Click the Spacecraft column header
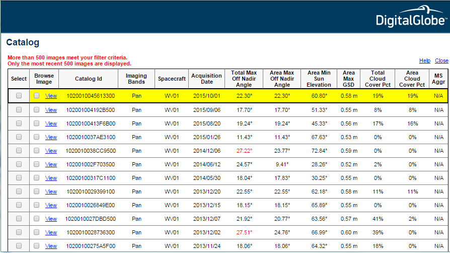450x253 pixels. tap(172, 79)
